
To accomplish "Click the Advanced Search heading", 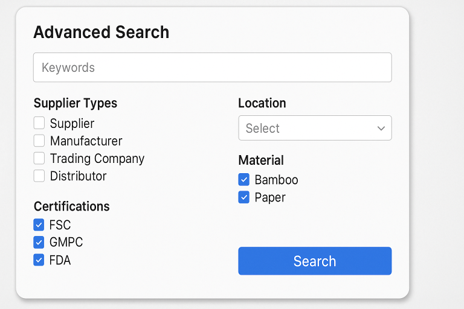I will click(x=101, y=32).
